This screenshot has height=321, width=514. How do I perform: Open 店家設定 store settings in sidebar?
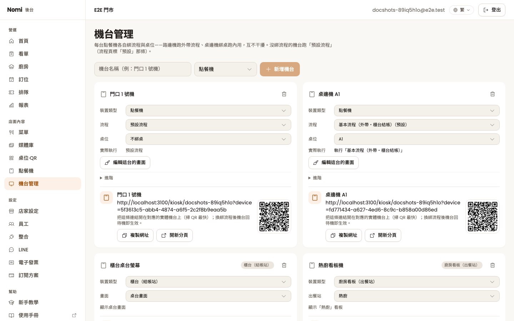click(42, 211)
